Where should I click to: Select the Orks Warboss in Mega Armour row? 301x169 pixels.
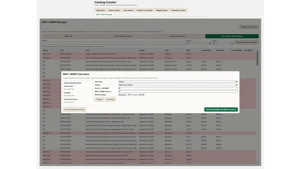coord(149,115)
